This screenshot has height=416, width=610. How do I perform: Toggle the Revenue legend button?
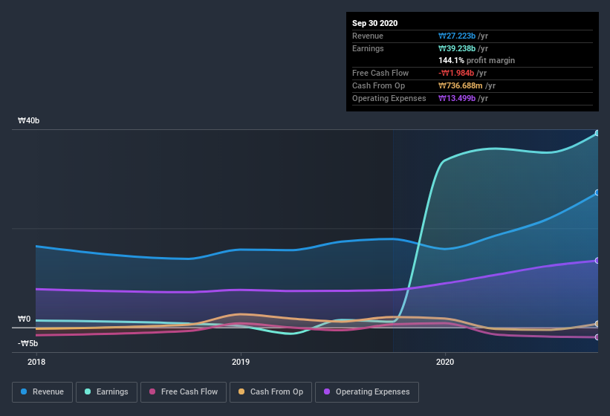pyautogui.click(x=42, y=392)
